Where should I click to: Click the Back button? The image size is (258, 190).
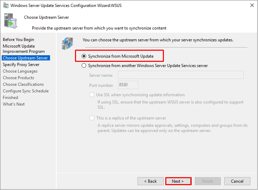point(150,181)
